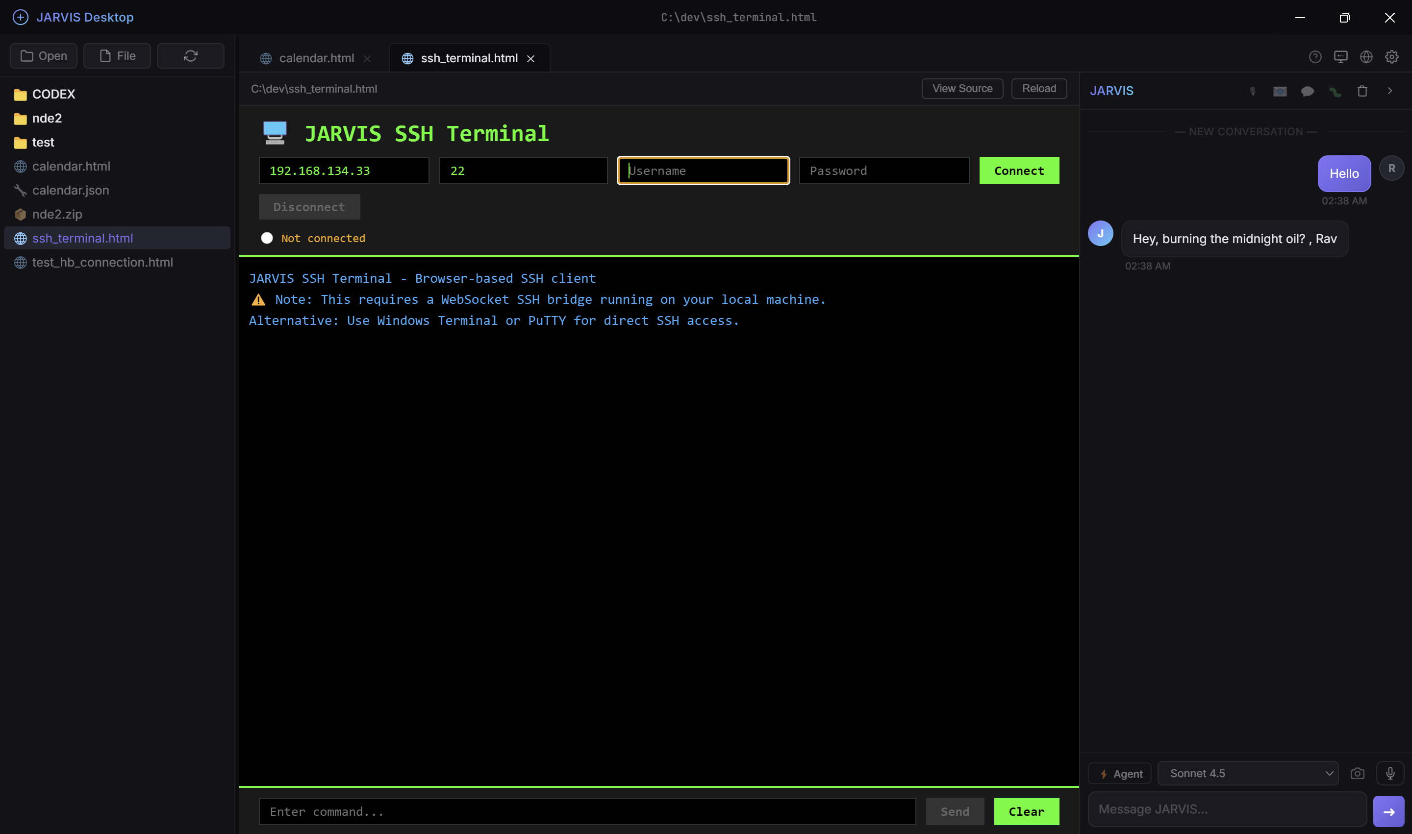This screenshot has width=1412, height=834.
Task: Close the ssh_terminal.html tab
Action: (530, 58)
